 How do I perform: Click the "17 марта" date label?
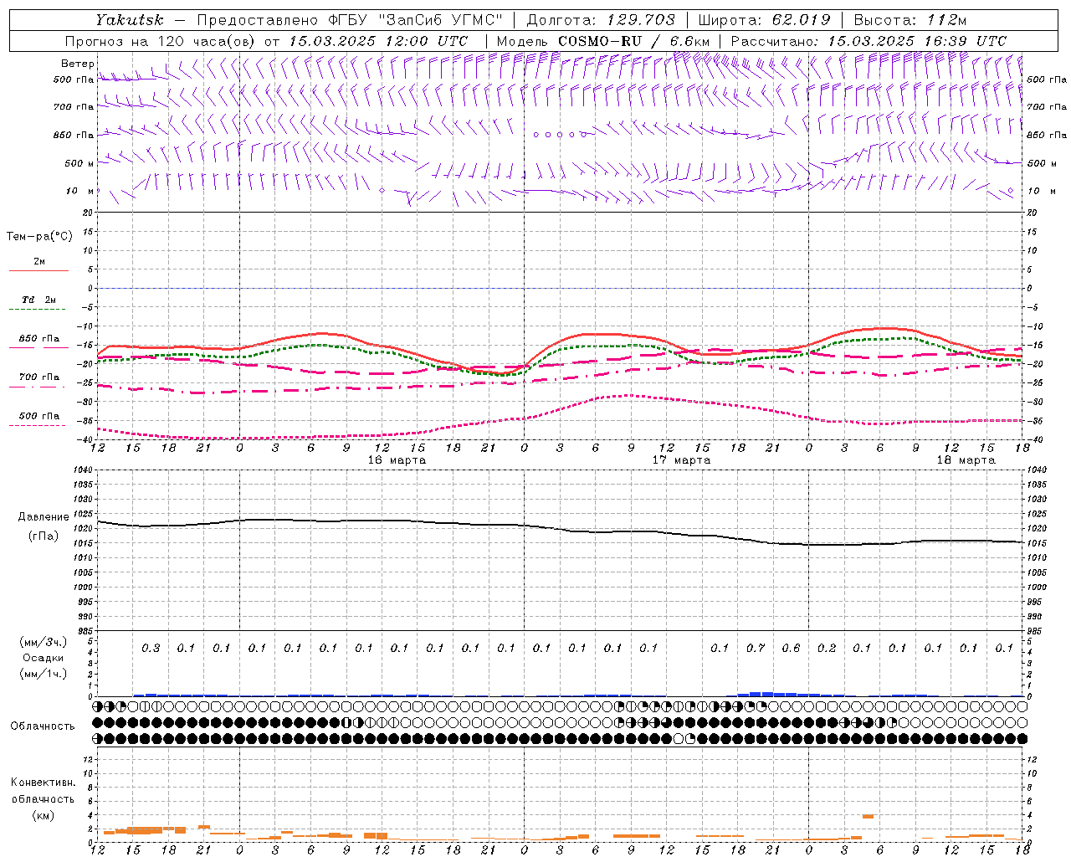[682, 460]
